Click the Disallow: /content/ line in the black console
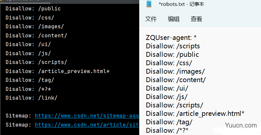 pos(36,36)
